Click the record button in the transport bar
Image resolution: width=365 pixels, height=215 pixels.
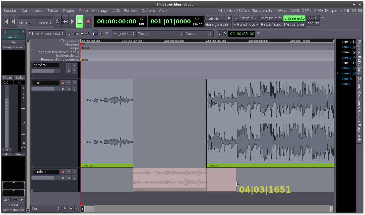(x=88, y=22)
